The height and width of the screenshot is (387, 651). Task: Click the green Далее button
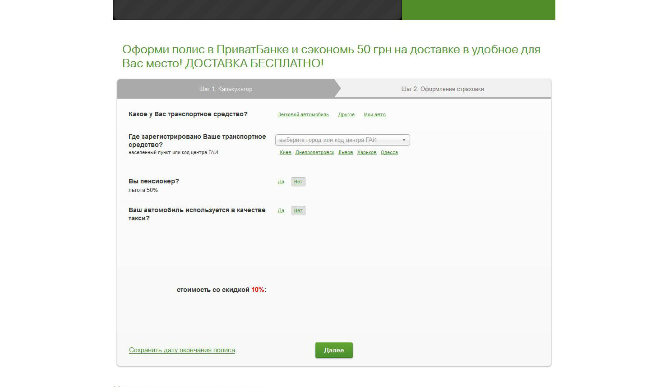pos(334,350)
